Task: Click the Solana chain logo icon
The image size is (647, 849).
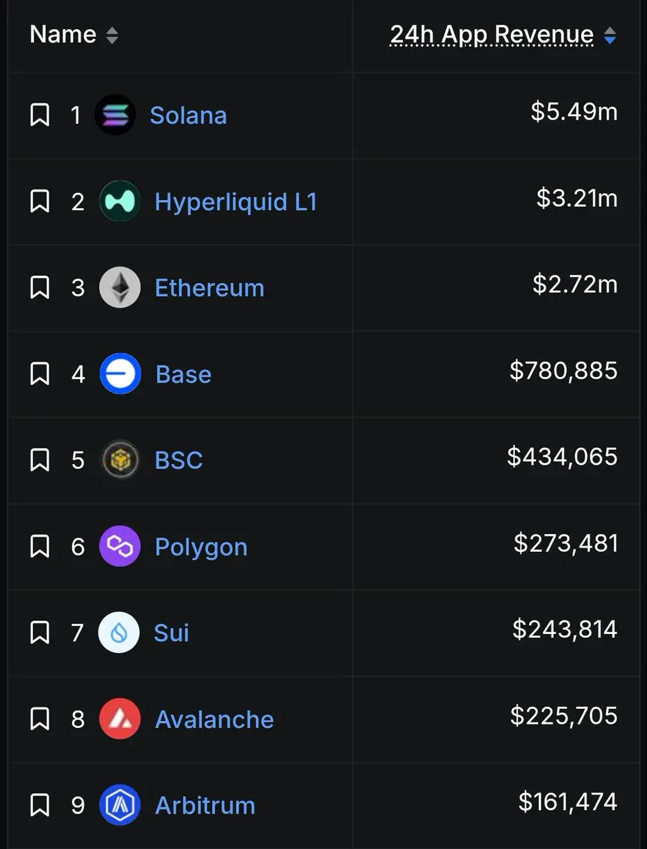Action: pyautogui.click(x=115, y=115)
